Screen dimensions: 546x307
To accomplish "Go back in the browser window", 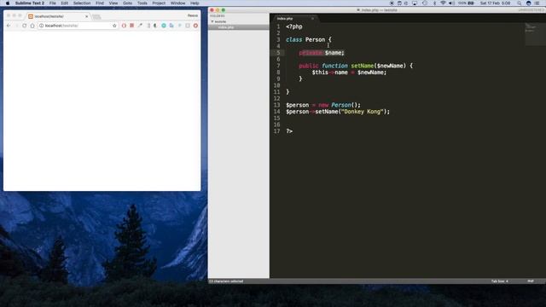I will [9, 26].
